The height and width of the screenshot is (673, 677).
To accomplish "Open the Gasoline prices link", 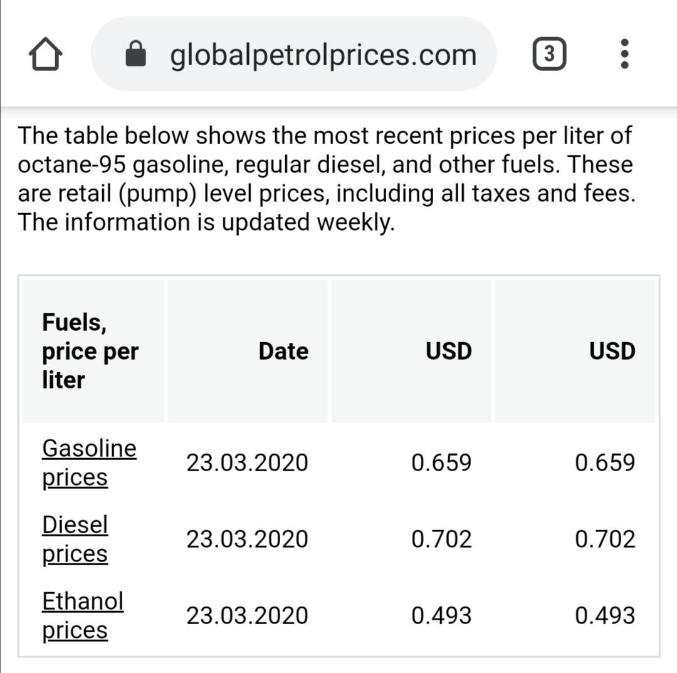I will 90,463.
